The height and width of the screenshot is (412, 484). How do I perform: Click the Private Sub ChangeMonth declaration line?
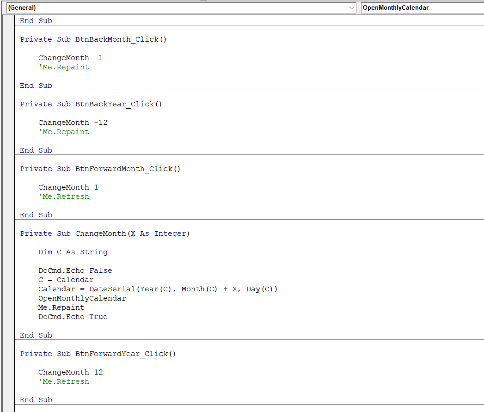point(104,234)
